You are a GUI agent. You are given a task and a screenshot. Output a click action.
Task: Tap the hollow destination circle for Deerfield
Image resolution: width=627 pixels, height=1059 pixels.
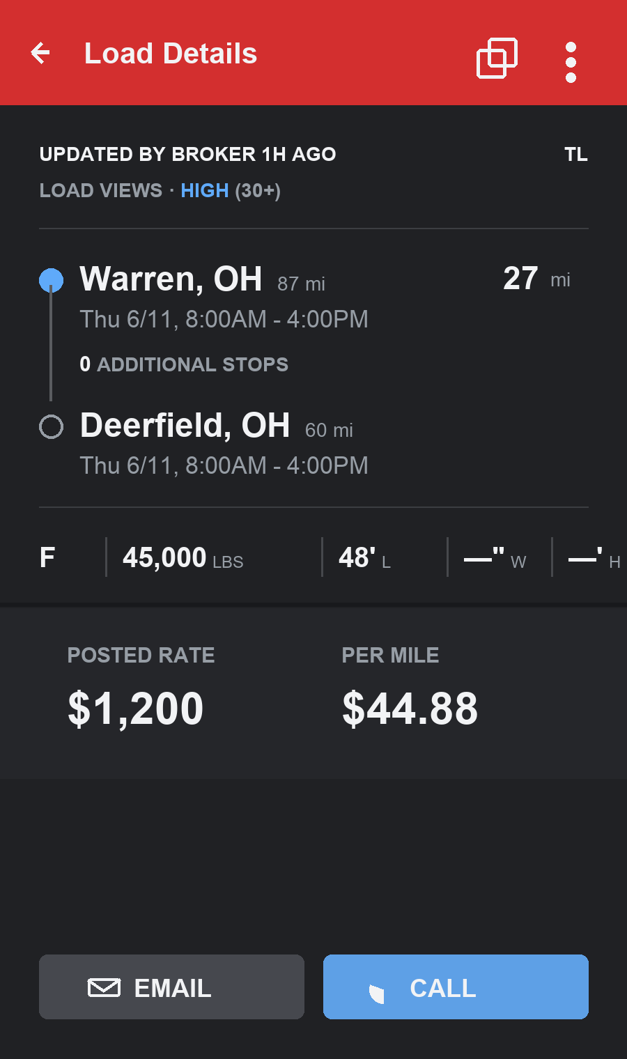(x=51, y=426)
